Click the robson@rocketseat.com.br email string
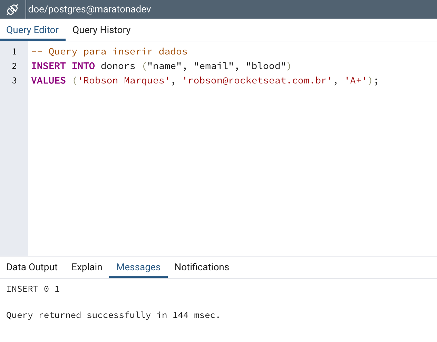The height and width of the screenshot is (342, 437). [x=257, y=81]
